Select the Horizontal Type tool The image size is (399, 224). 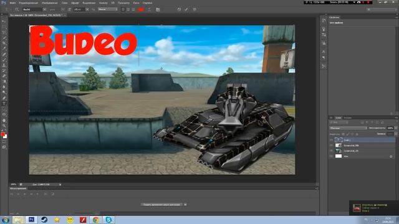(x=4, y=104)
